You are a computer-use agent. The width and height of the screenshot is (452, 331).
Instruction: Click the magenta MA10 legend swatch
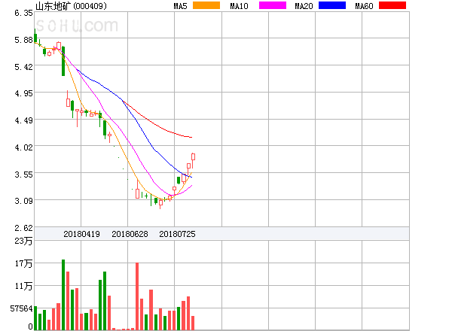(x=273, y=5)
